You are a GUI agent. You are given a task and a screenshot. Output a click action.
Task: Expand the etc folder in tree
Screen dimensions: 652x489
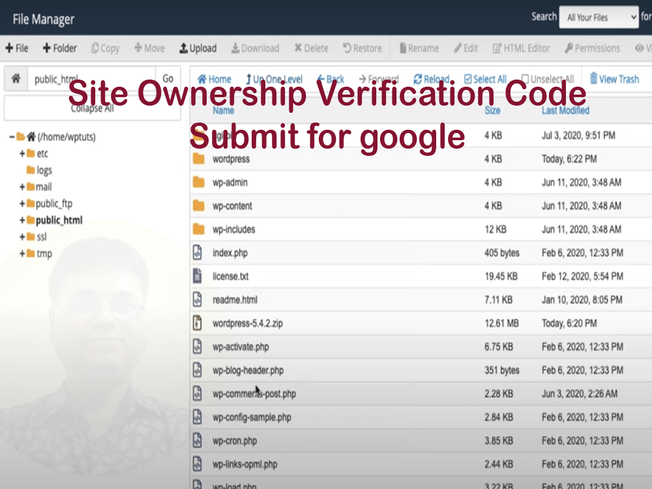(x=22, y=153)
